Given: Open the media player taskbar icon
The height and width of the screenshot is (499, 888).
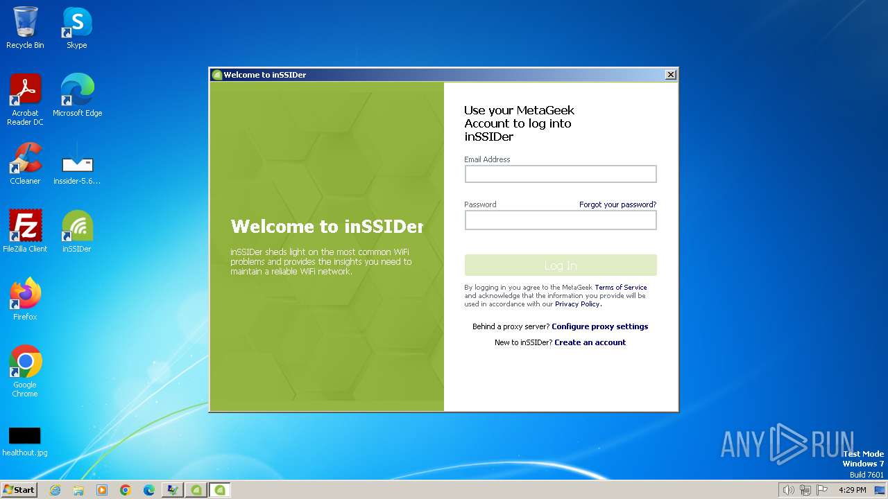Looking at the screenshot, I should pyautogui.click(x=102, y=490).
